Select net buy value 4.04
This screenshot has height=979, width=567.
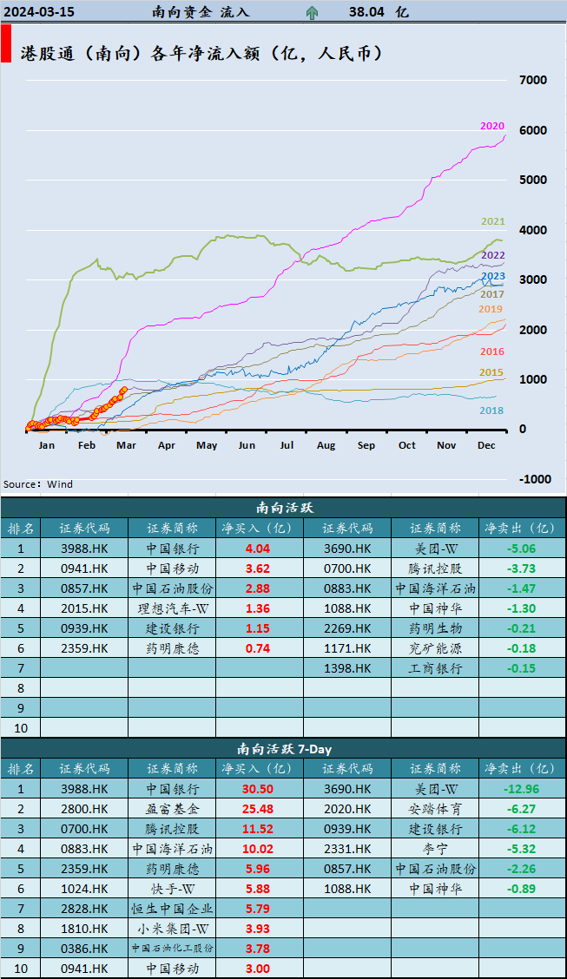258,549
